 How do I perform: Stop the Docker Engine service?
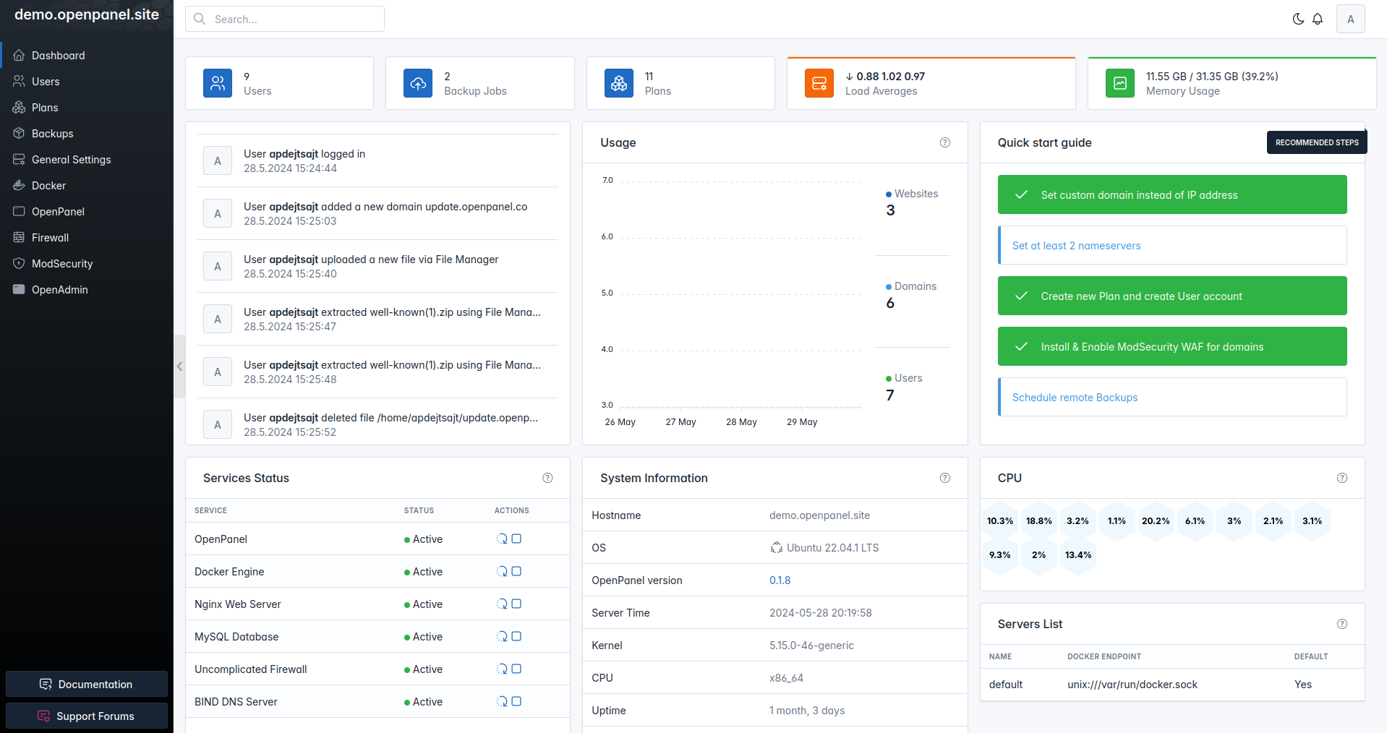click(x=516, y=571)
